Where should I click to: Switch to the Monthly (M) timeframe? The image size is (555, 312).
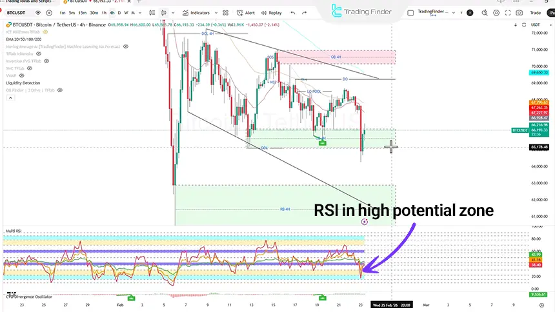(x=133, y=13)
